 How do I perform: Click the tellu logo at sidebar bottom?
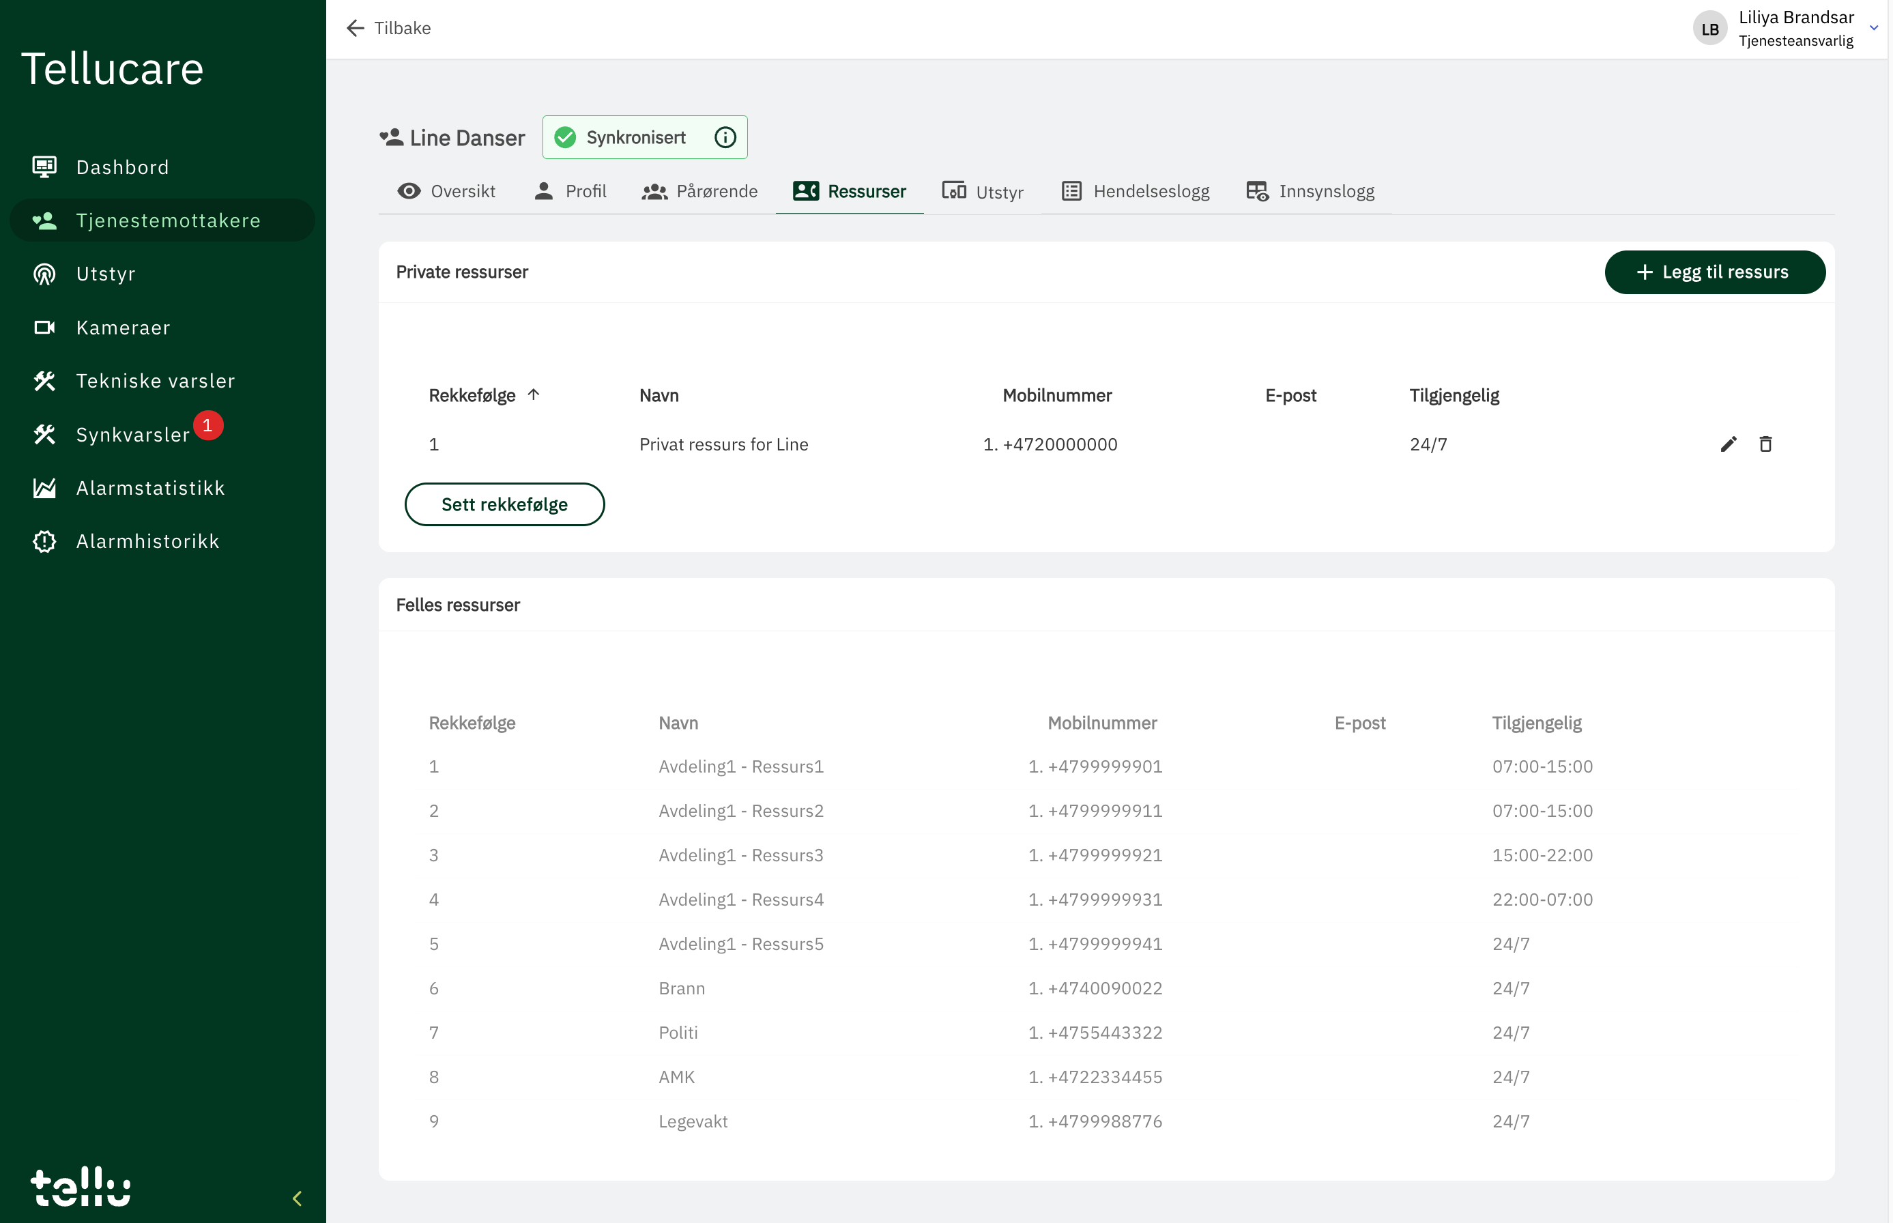81,1185
